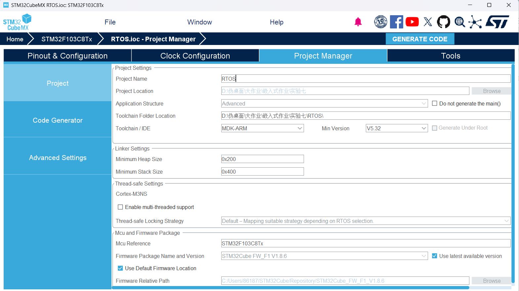Go to Home breadcrumb
This screenshot has height=291, width=519.
(15, 39)
